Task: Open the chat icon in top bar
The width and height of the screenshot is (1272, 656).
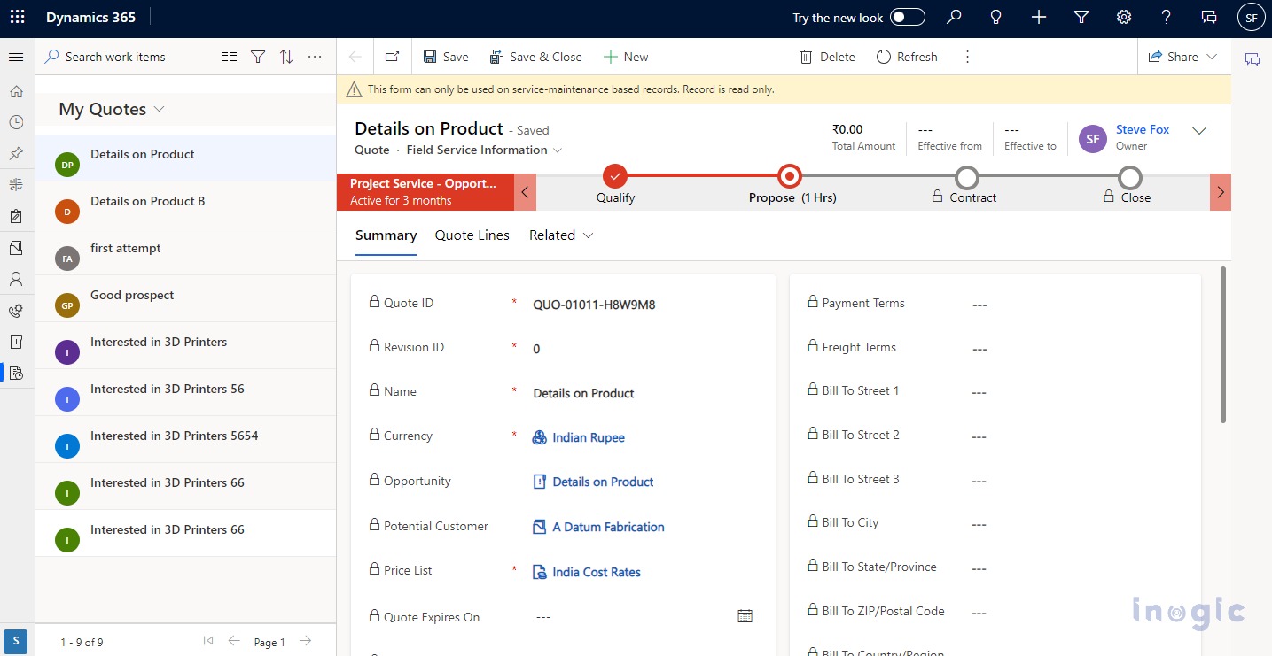Action: pos(1209,18)
